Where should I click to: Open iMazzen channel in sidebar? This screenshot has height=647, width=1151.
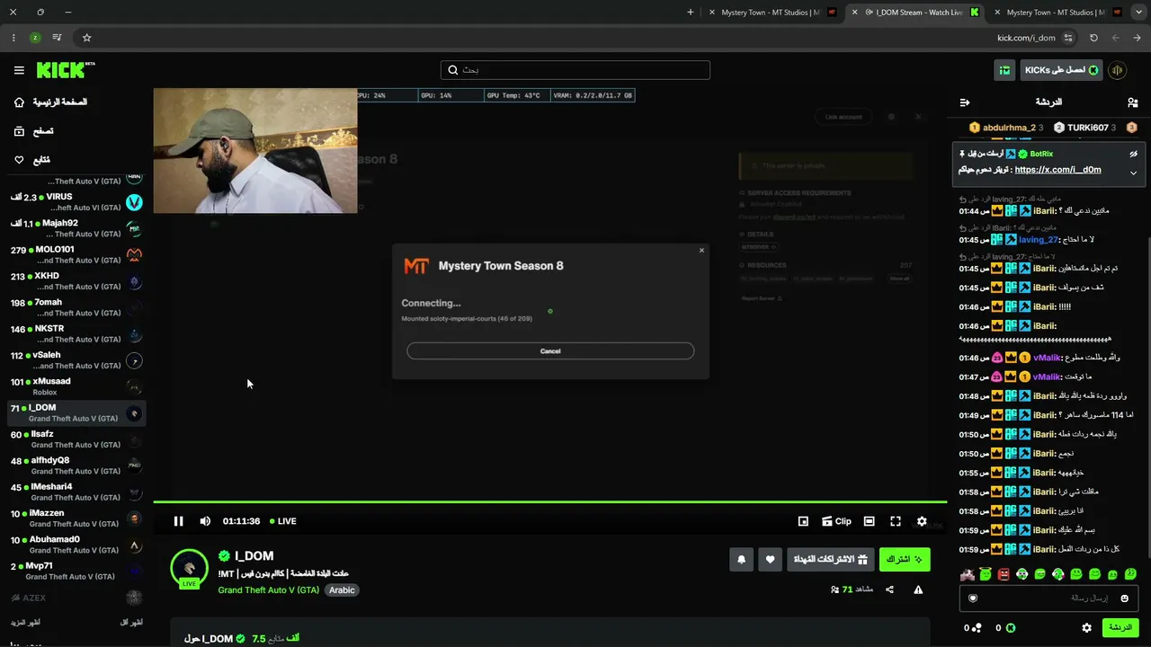click(x=76, y=518)
